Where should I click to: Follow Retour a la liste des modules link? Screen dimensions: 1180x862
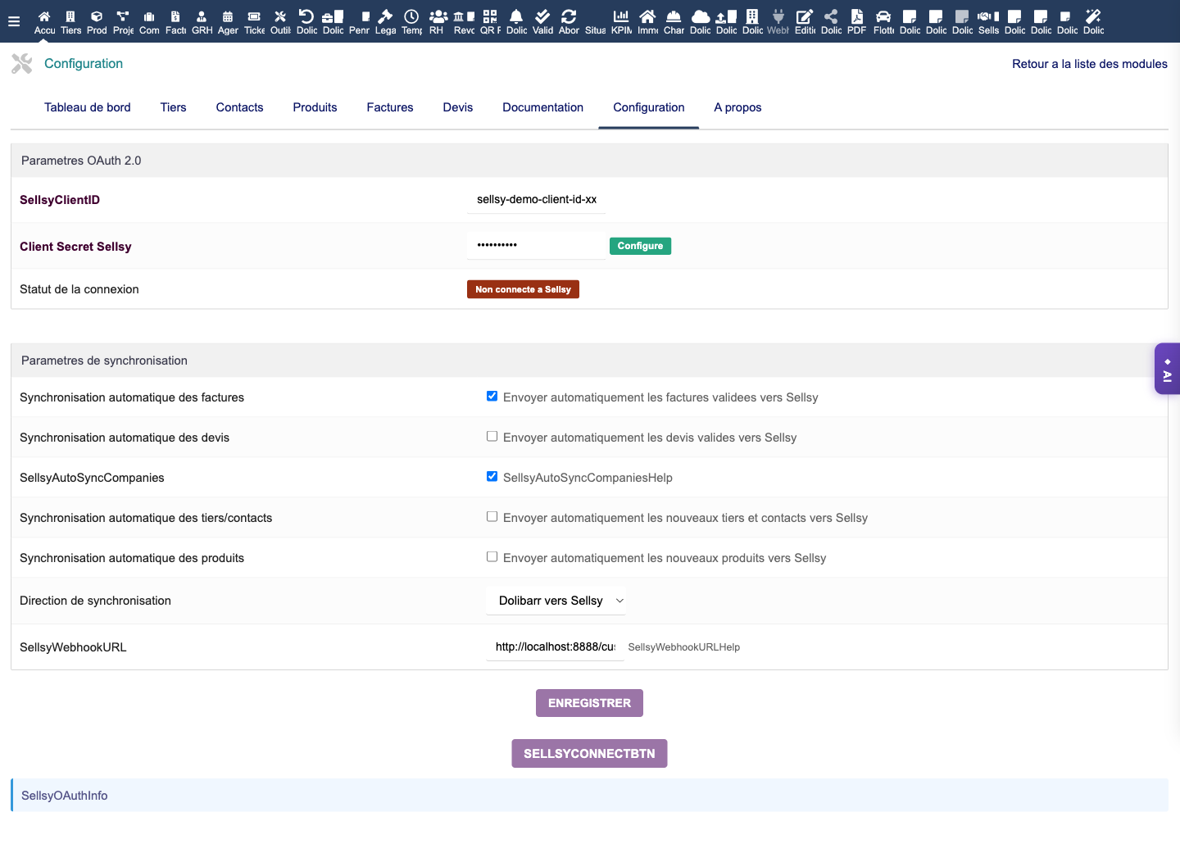coord(1090,64)
